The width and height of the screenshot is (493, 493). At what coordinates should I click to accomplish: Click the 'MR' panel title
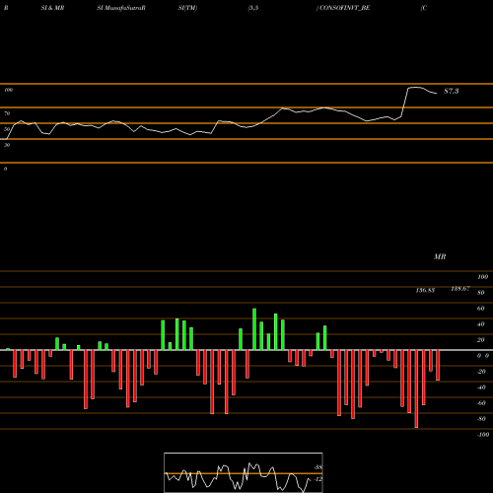point(440,256)
